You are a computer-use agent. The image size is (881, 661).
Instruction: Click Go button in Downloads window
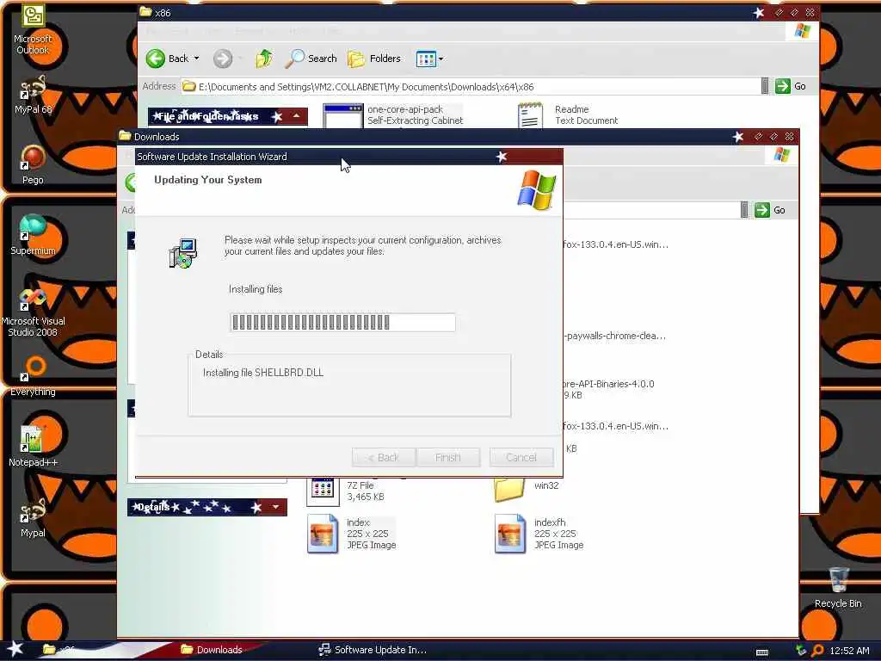tap(770, 210)
